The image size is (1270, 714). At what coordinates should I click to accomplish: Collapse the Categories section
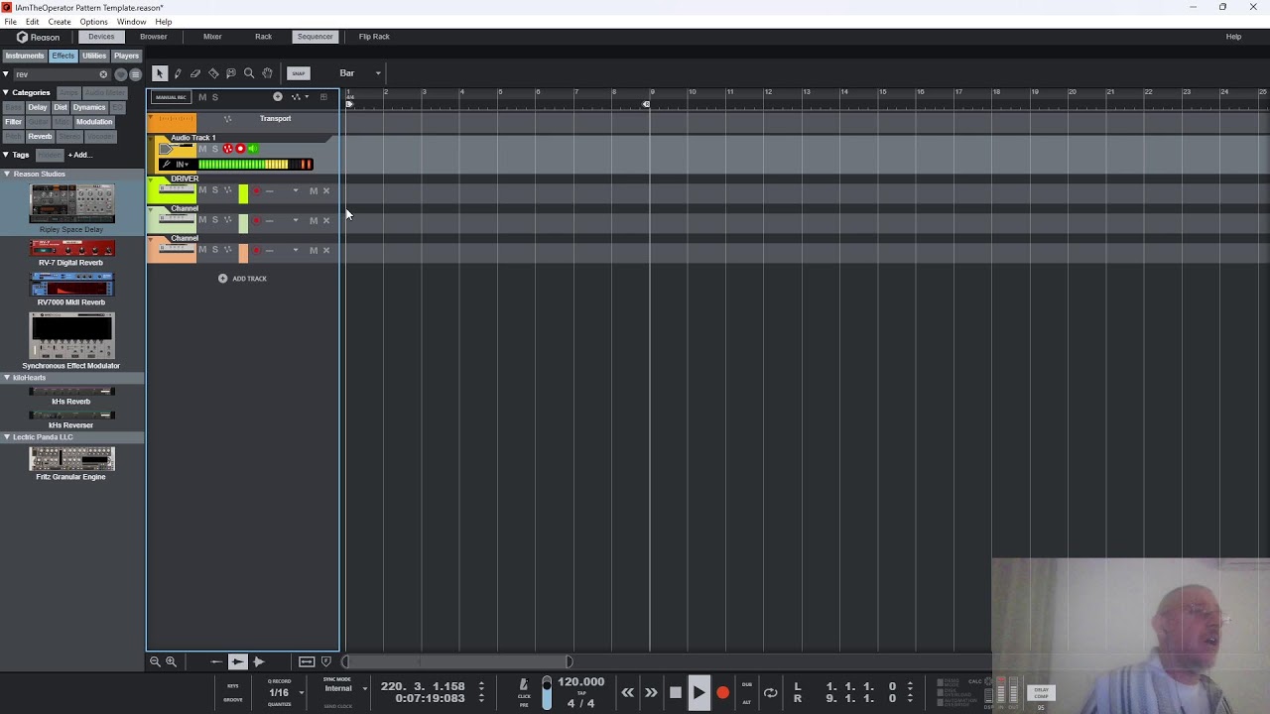pos(6,92)
